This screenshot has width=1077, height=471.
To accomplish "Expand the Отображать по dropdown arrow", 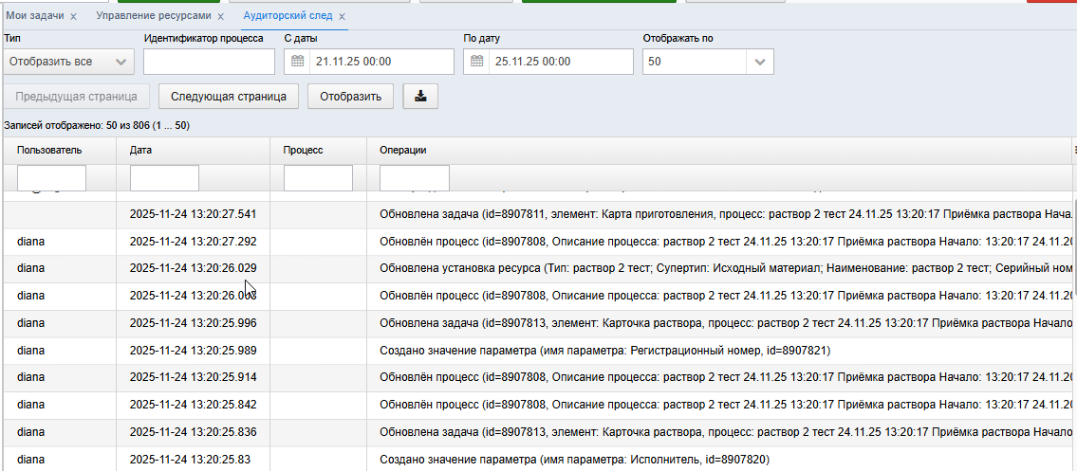I will click(760, 62).
